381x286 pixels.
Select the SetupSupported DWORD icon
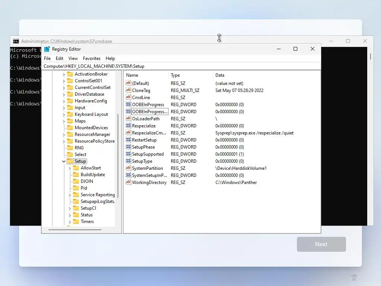pyautogui.click(x=128, y=154)
